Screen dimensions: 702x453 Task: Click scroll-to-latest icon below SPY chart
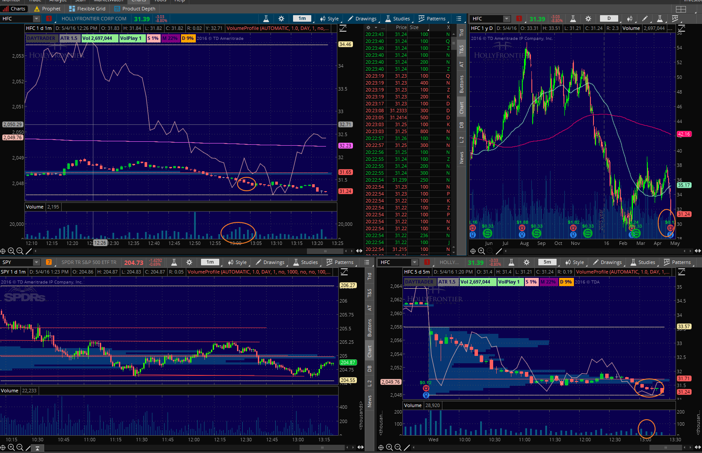coord(37,448)
